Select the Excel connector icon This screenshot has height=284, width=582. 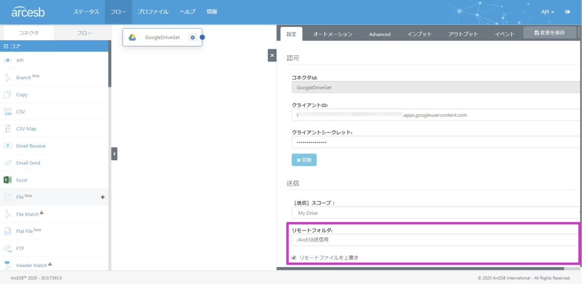click(x=7, y=180)
